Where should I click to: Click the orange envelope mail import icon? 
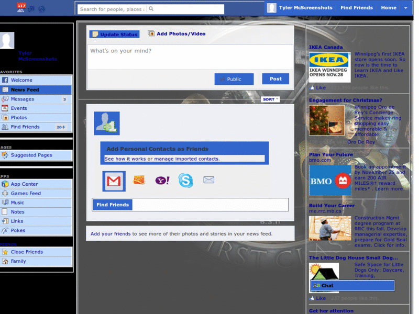pos(139,180)
